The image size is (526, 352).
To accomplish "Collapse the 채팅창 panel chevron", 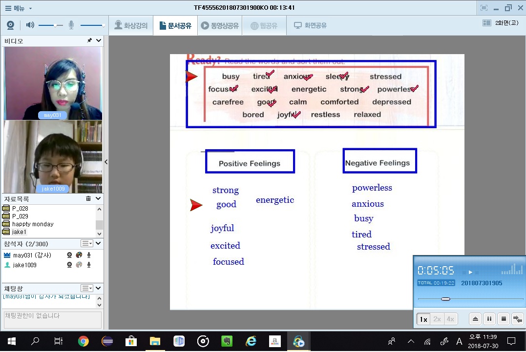I will point(98,289).
